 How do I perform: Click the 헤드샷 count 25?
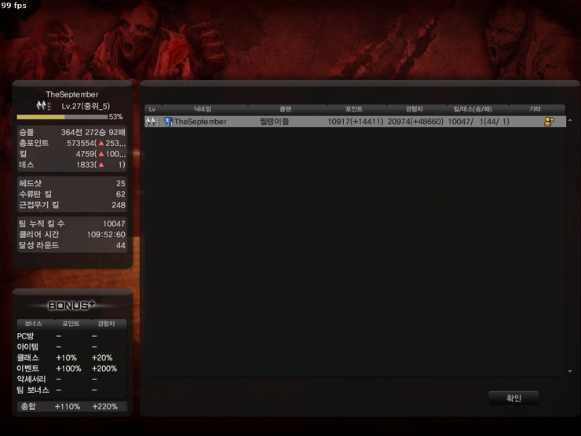(121, 183)
